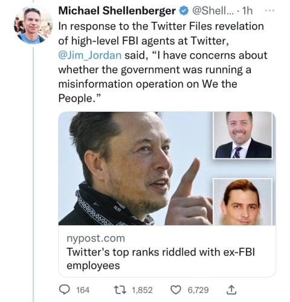Like the tweet with the heart icon

point(176,290)
